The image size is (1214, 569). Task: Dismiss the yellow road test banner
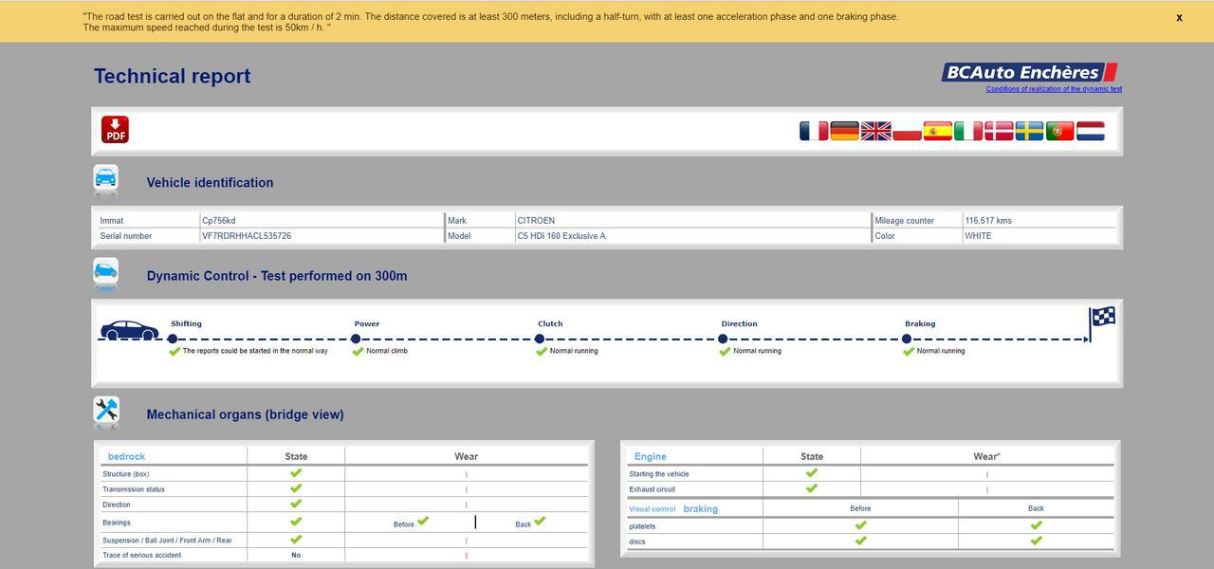tap(1179, 18)
